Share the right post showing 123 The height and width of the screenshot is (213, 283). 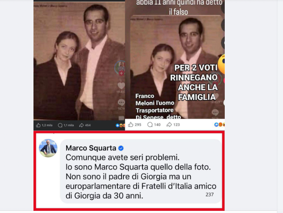tap(169, 125)
